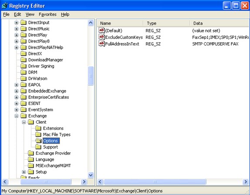Click the Extensions folder icon
Image resolution: width=250 pixels, height=195 pixels.
(x=38, y=128)
